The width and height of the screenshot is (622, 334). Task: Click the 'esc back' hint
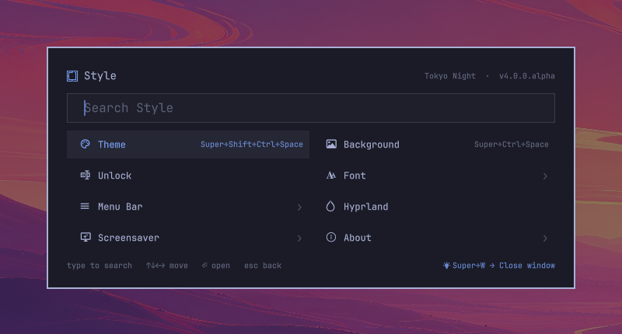click(263, 266)
